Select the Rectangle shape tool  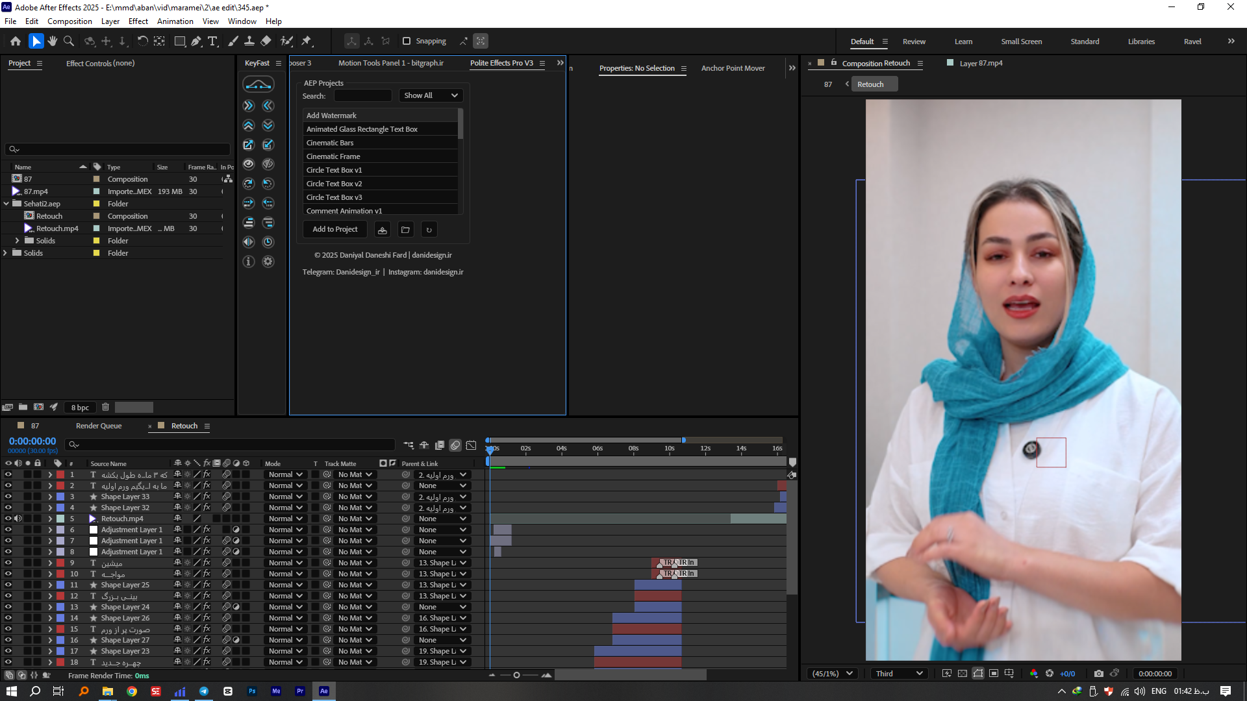tap(180, 41)
